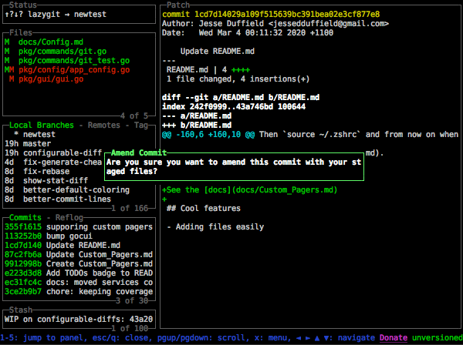Viewport: 463px width, 345px height.
Task: Click the Adding files easily line
Action: coord(215,227)
